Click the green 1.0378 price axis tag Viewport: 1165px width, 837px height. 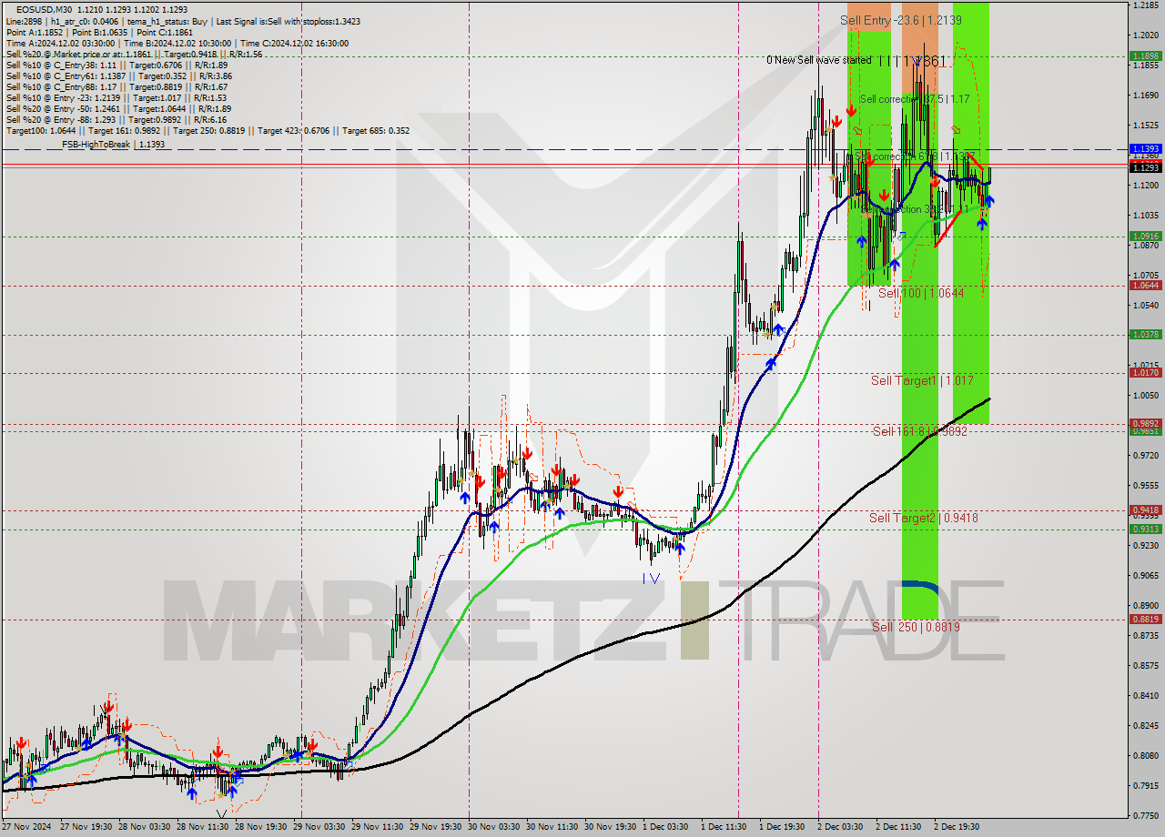[1145, 334]
